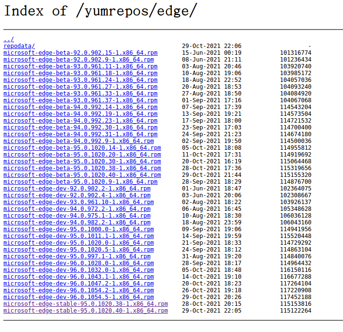Open microsoft-edge-dev-96.0.1054.5-1 rpm link
This screenshot has width=343, height=332.
[79, 297]
